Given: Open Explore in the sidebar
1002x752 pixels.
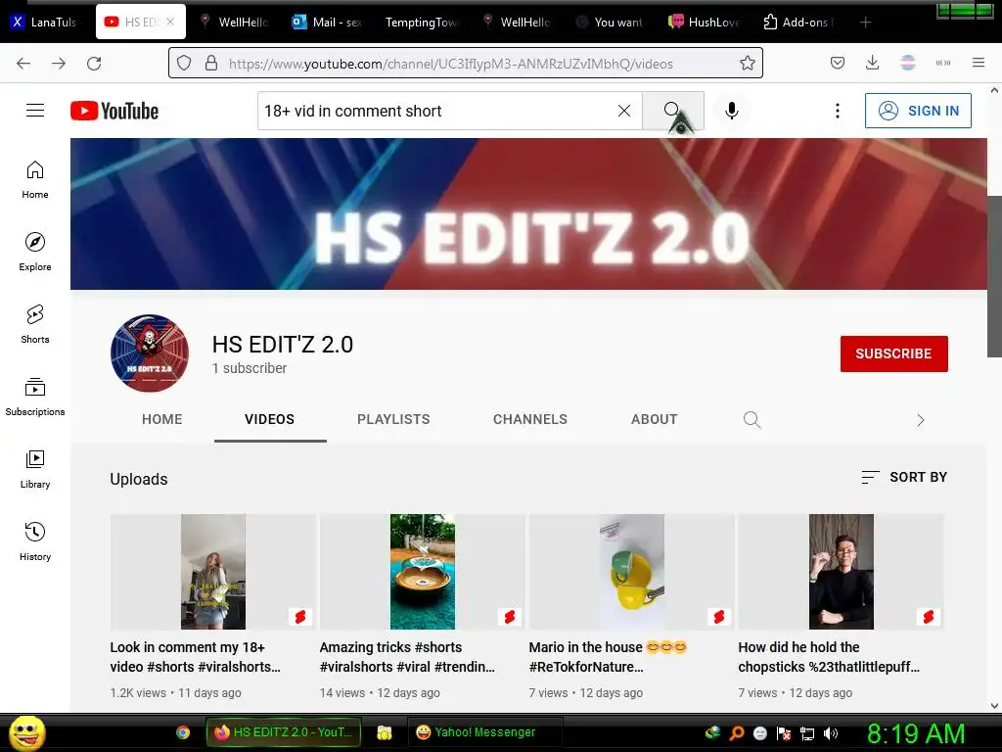Looking at the screenshot, I should pyautogui.click(x=35, y=252).
